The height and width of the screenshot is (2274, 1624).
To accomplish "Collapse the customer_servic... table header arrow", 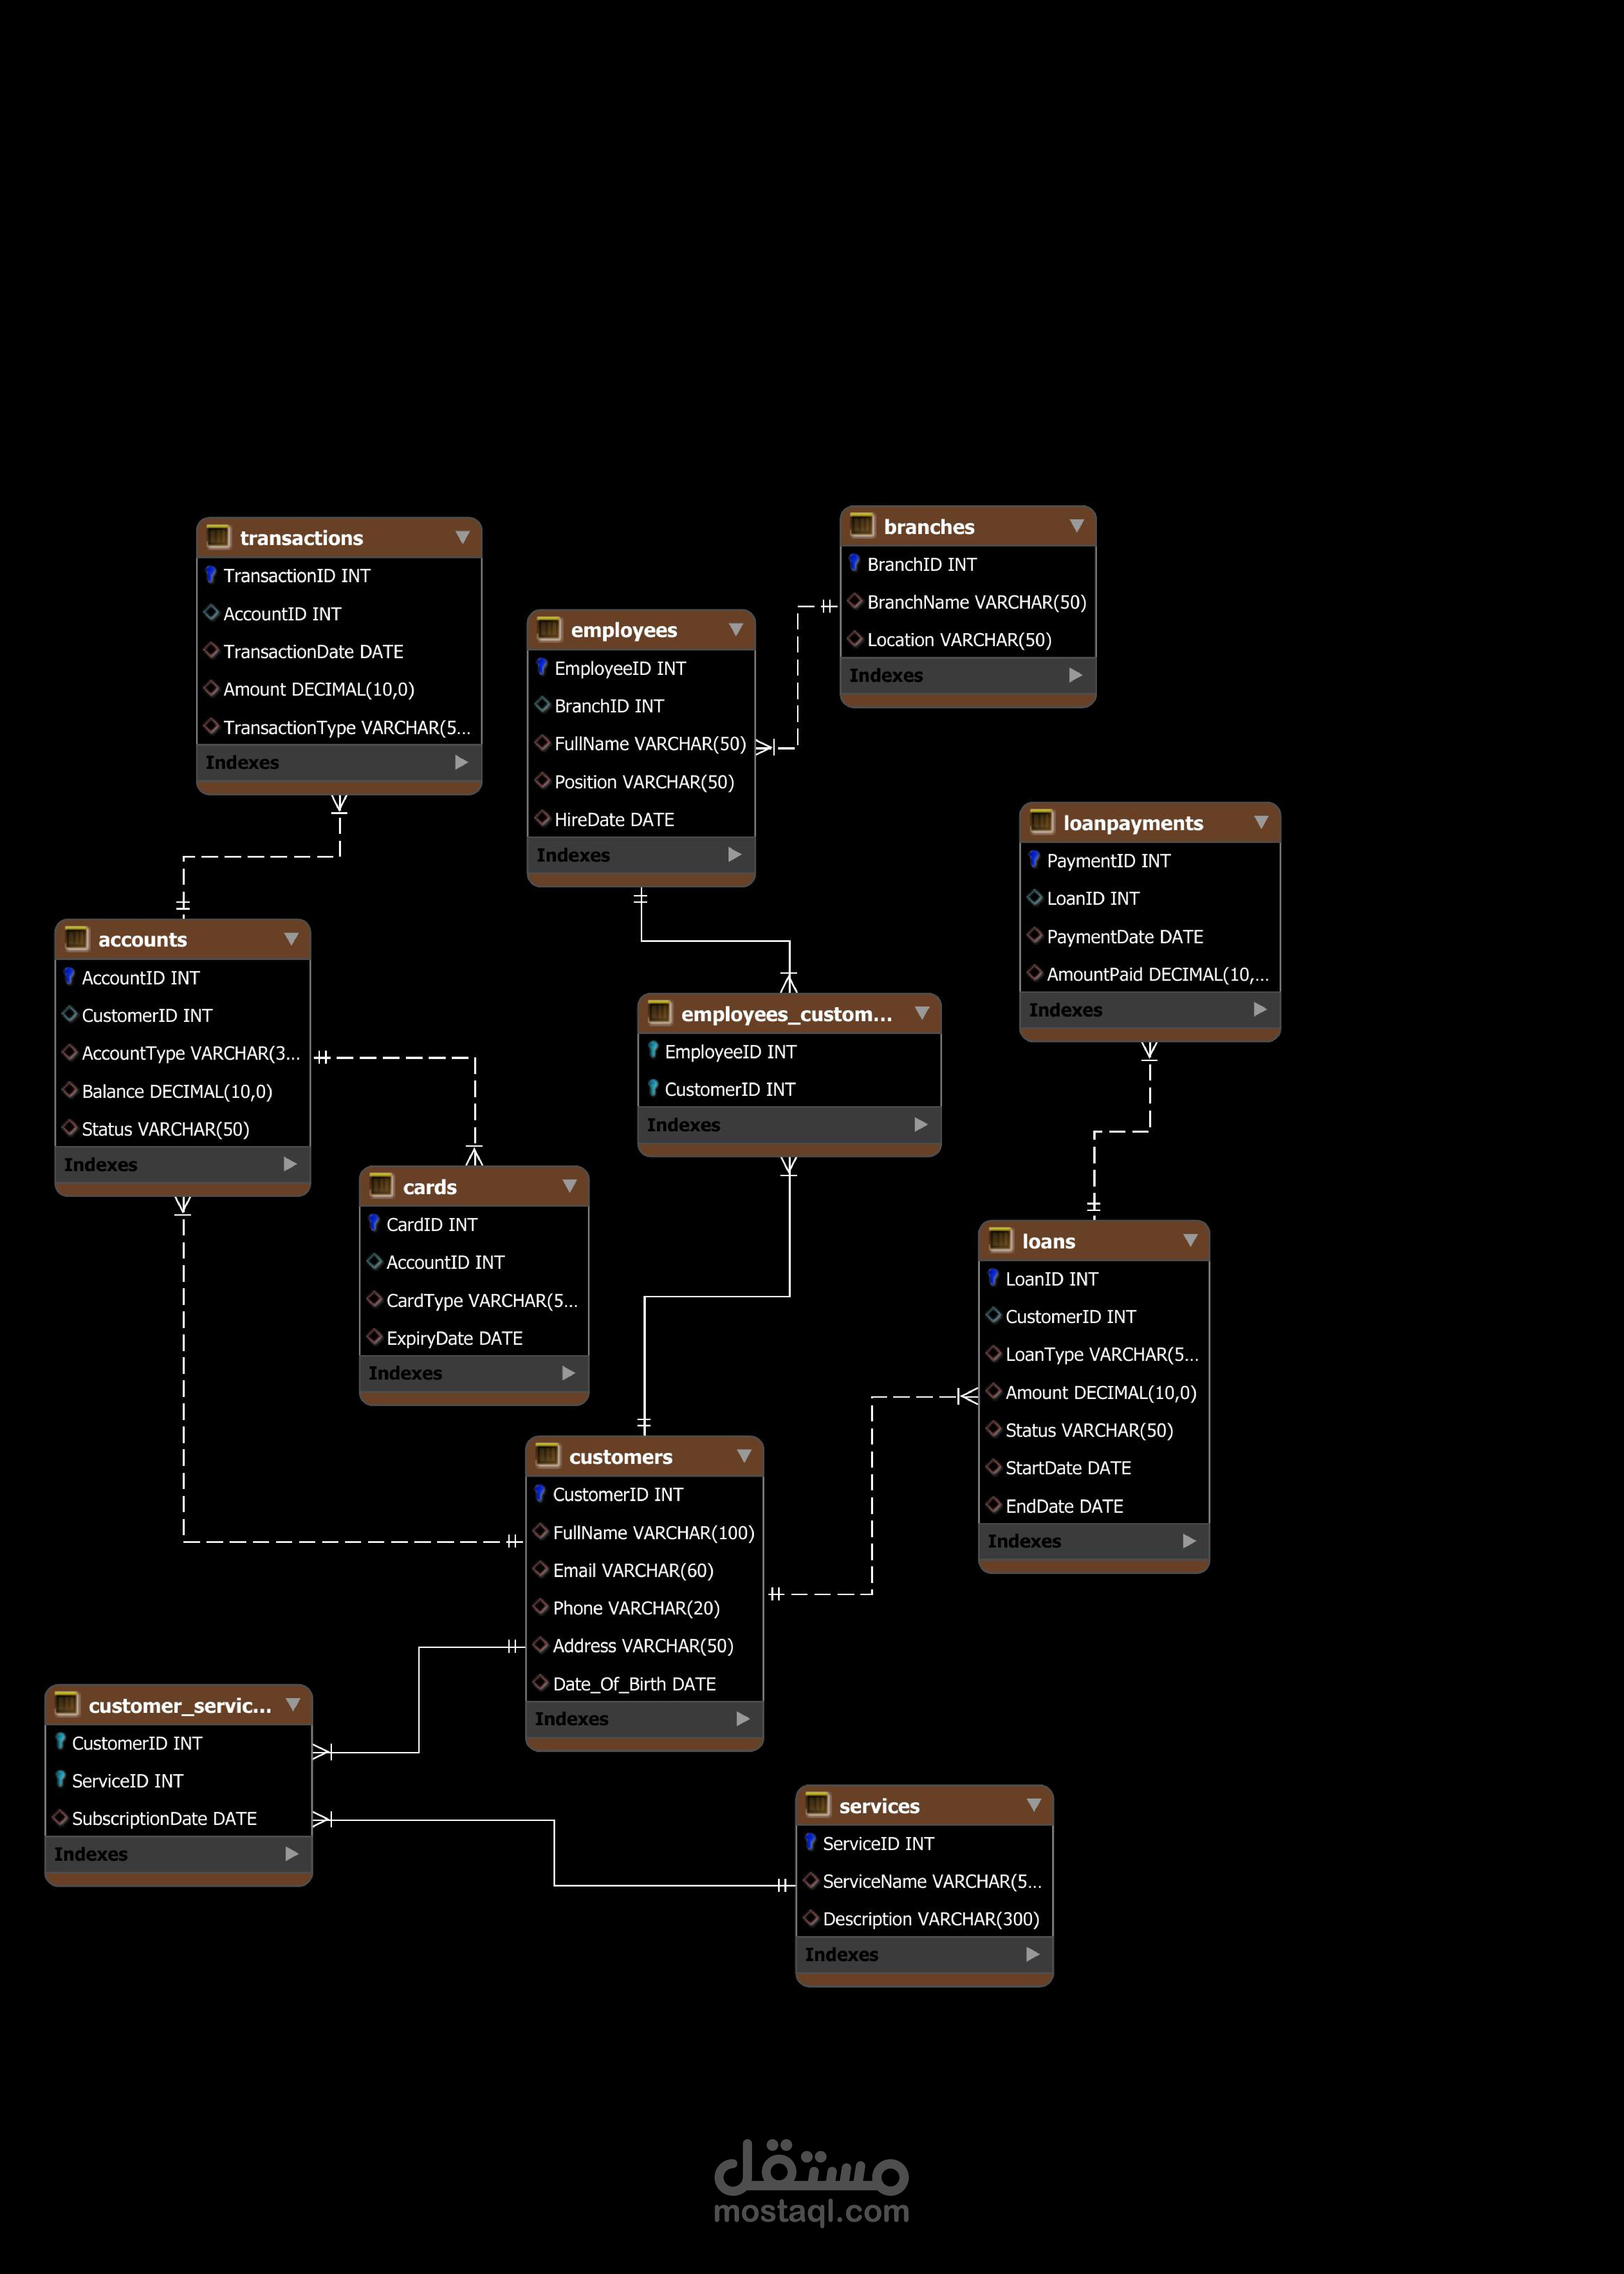I will (x=293, y=1704).
